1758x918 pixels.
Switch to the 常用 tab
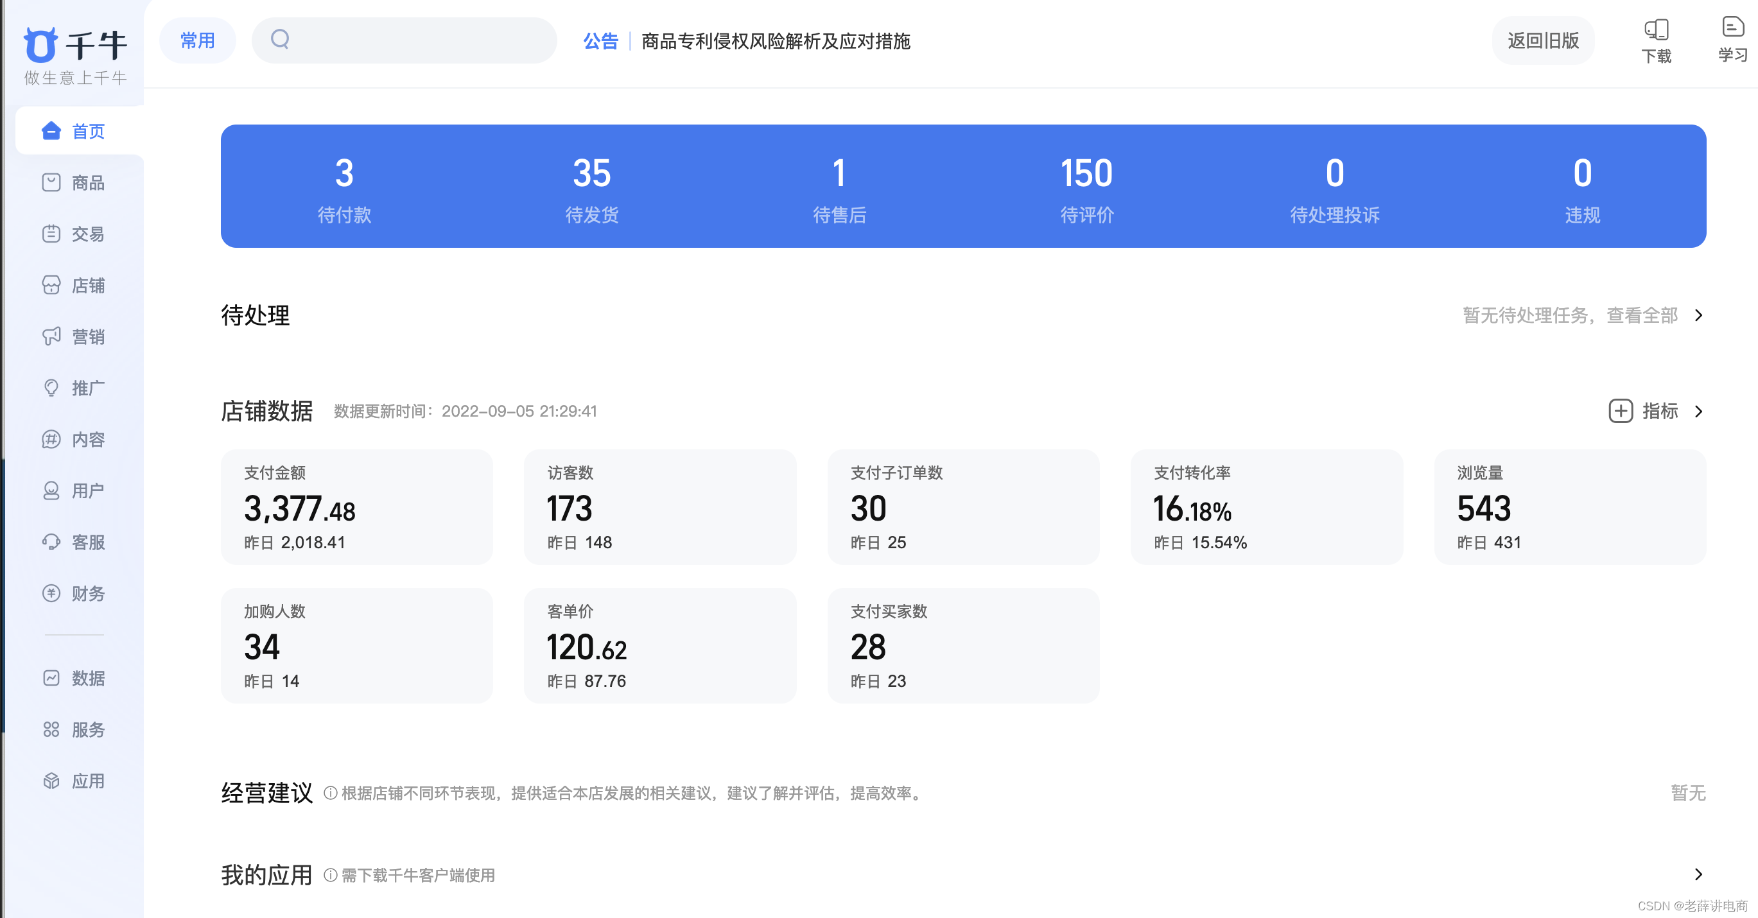197,41
